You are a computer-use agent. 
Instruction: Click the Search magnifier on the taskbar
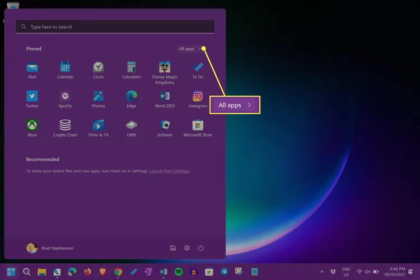tap(26, 272)
